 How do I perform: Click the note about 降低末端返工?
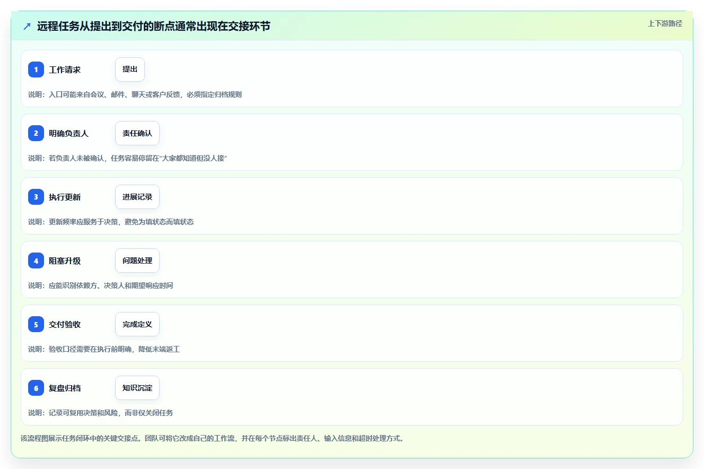[x=104, y=349]
